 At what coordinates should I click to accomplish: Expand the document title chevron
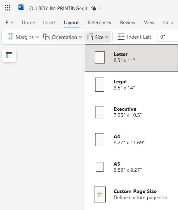101,8
